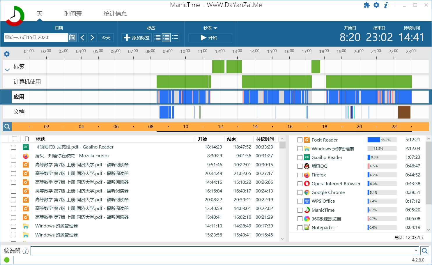Start the stopwatch with 开始 button
This screenshot has height=265, width=432.
click(210, 38)
